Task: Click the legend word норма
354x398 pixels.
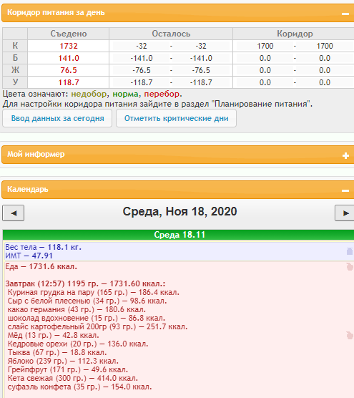Action: 126,94
